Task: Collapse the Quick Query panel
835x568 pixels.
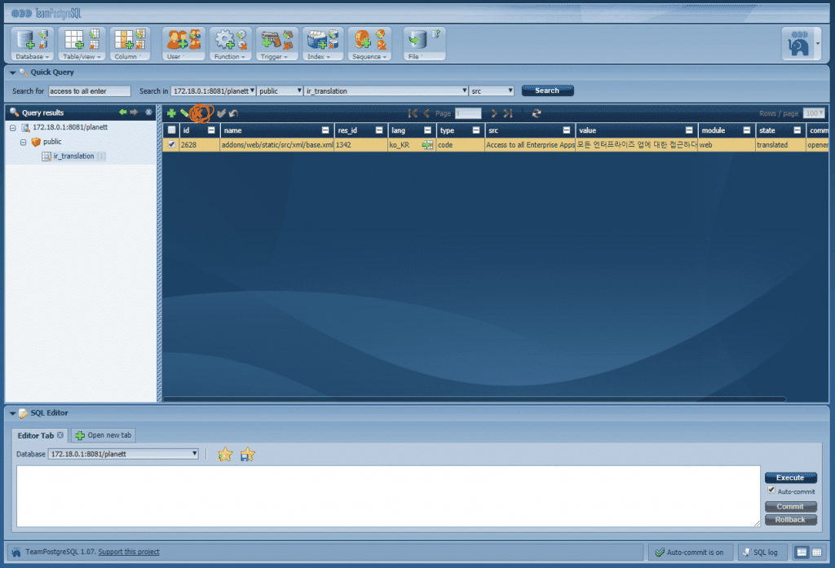Action: coord(12,73)
